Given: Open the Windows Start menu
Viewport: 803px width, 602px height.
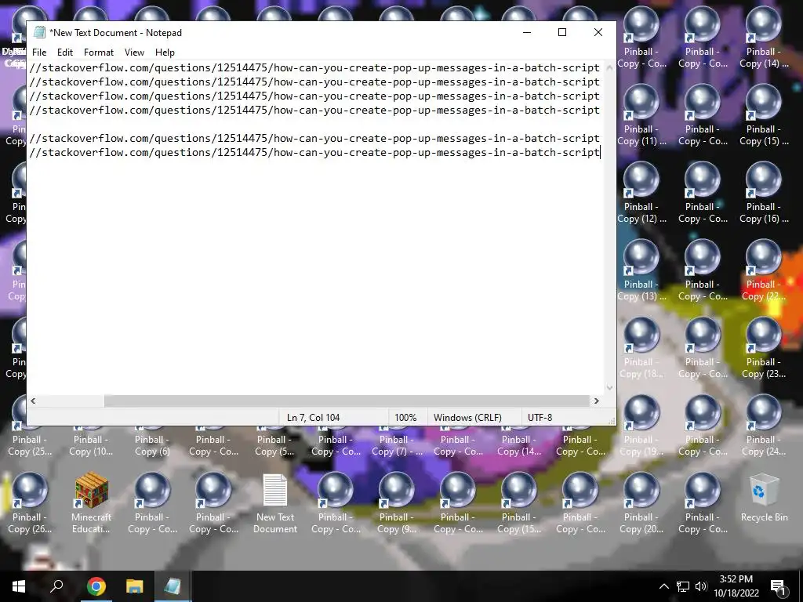Looking at the screenshot, I should 19,586.
